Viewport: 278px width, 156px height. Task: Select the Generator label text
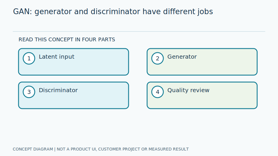pos(182,57)
